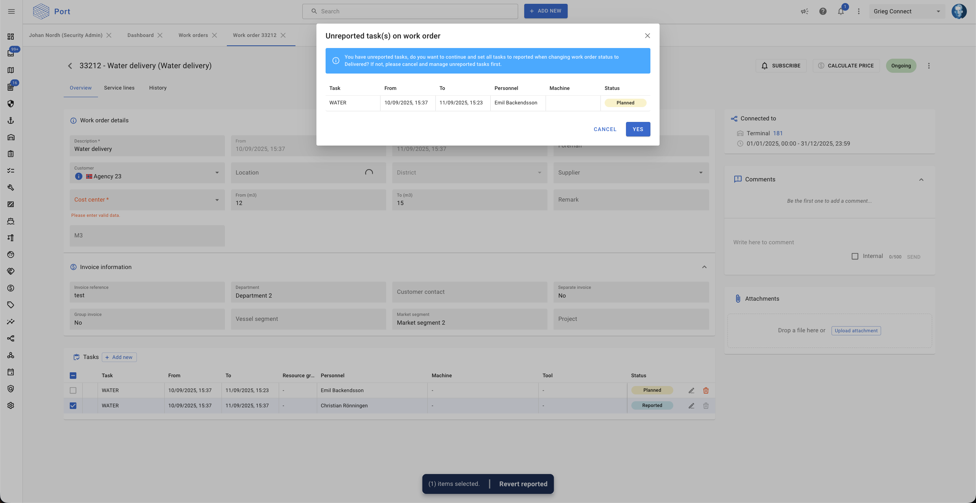Click the help question mark icon
The width and height of the screenshot is (976, 503).
point(823,11)
